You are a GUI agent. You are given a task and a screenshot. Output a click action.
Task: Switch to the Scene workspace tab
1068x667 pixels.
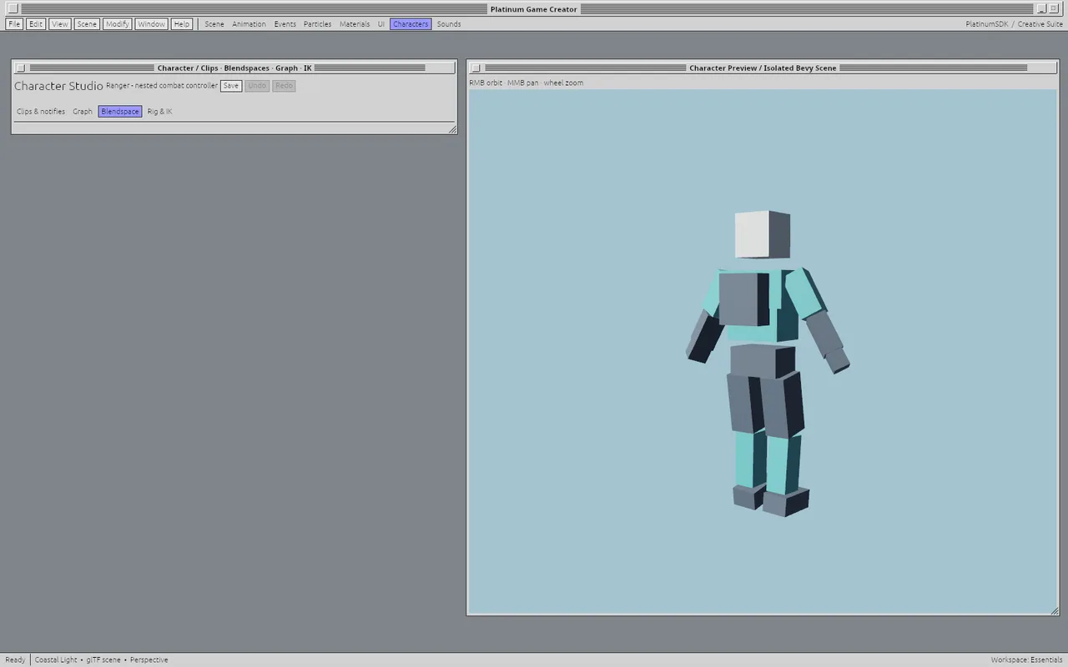click(x=214, y=24)
